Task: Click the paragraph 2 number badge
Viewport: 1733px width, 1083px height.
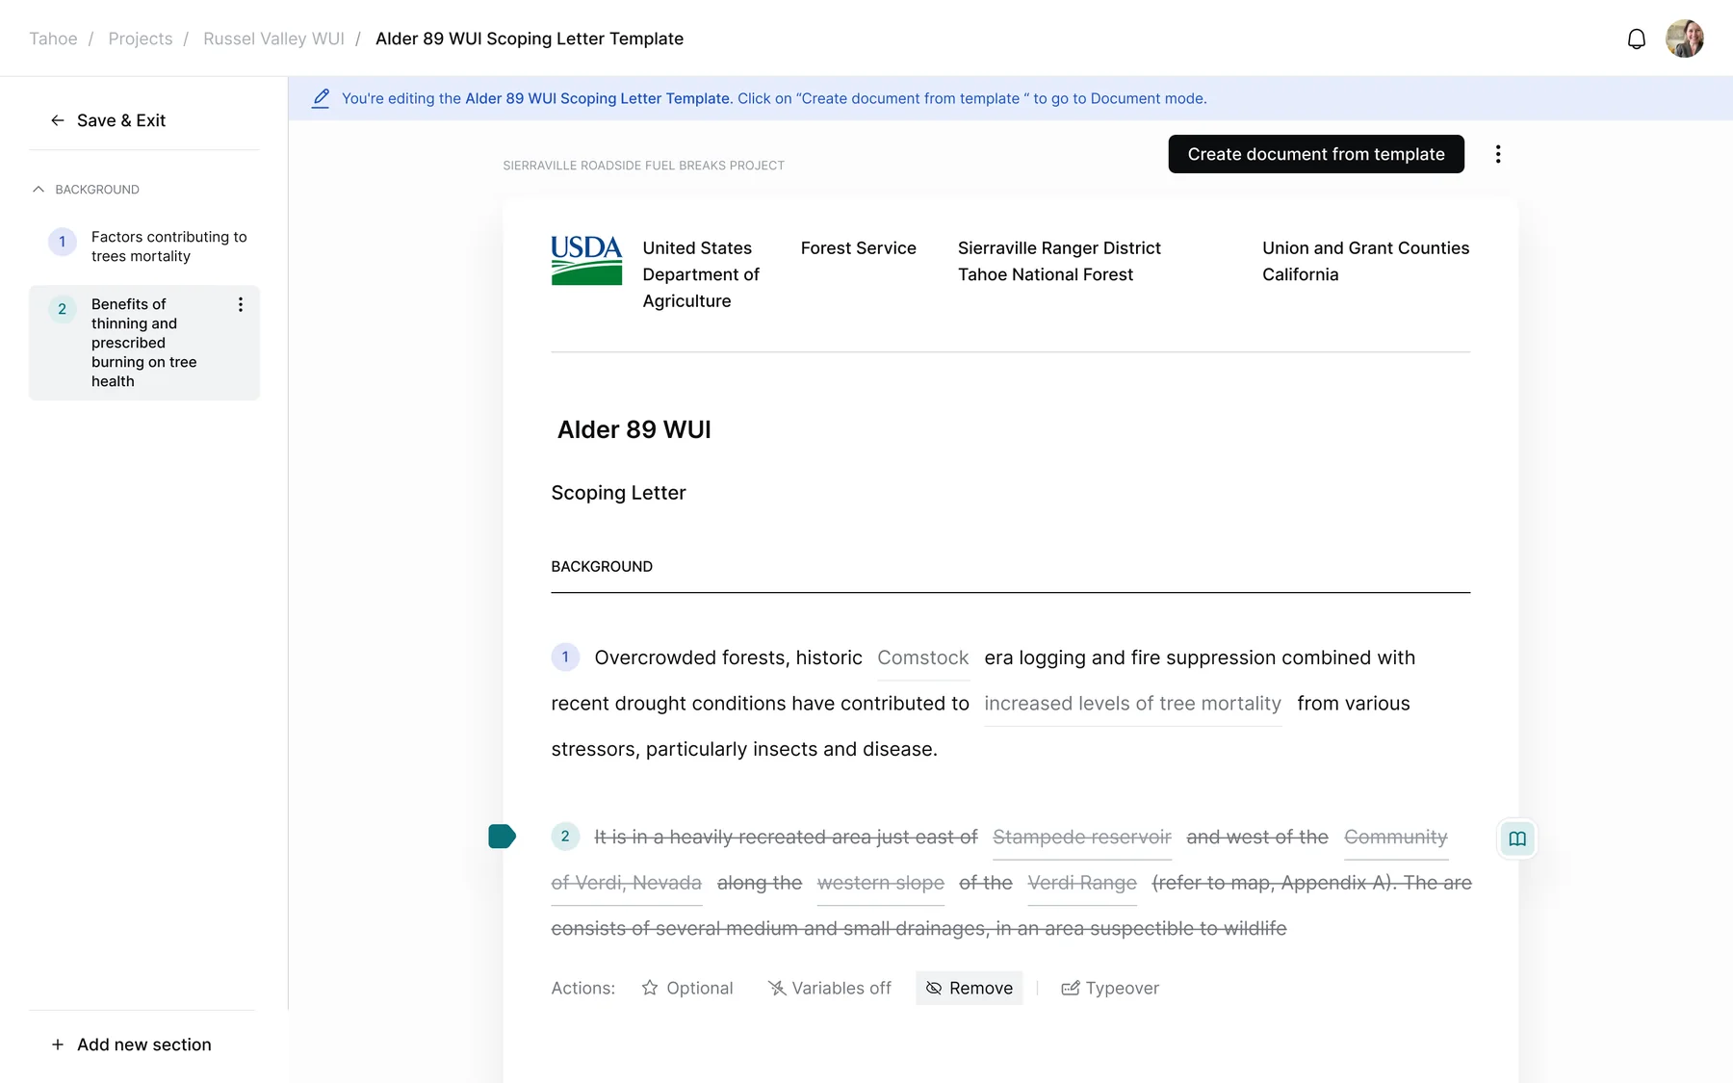Action: tap(565, 836)
